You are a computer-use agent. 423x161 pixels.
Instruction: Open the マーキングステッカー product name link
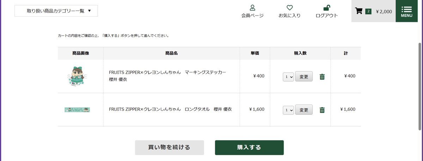pos(167,72)
